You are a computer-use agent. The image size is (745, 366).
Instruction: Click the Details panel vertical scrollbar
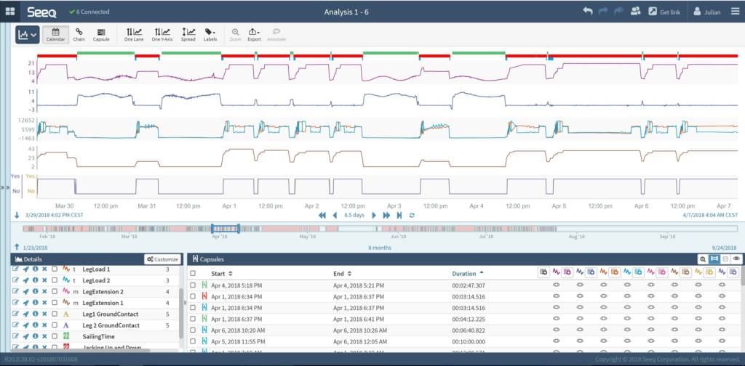click(x=180, y=313)
